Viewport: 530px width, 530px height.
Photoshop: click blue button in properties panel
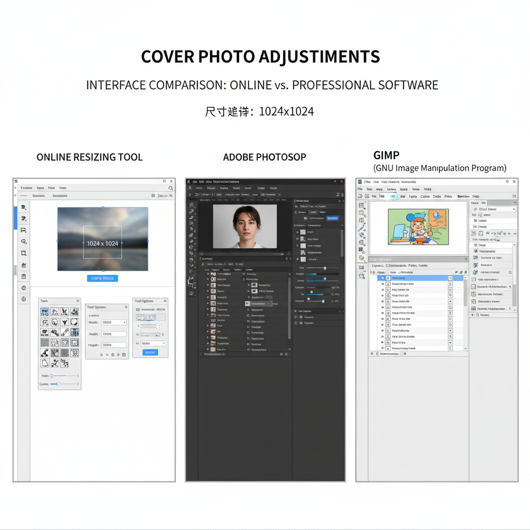coord(333,218)
